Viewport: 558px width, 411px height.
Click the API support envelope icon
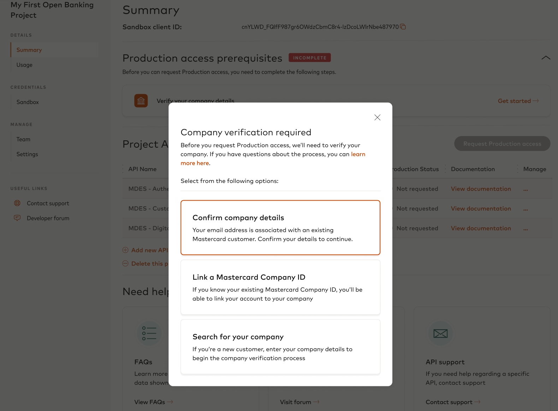coord(440,333)
